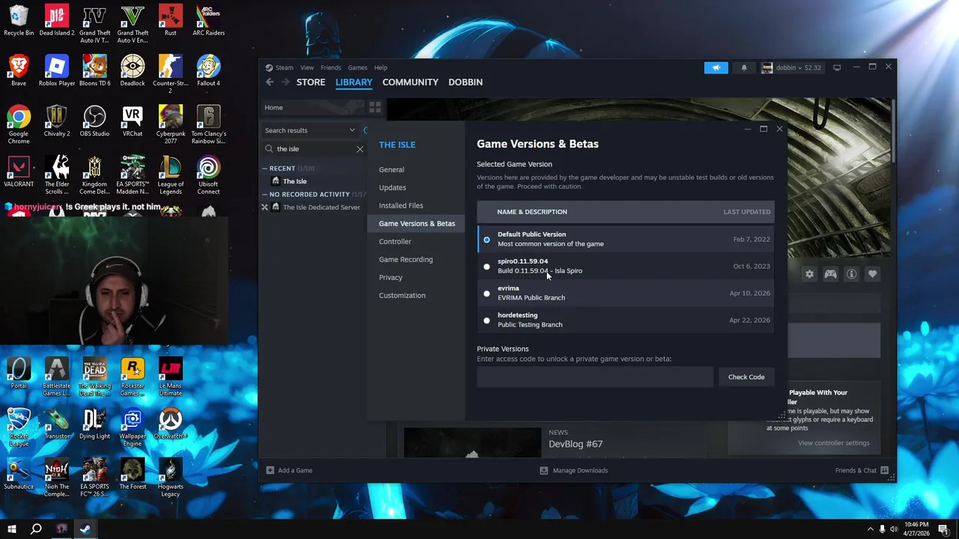
Task: Select The Isle Dedicated Server entry
Action: click(x=321, y=207)
